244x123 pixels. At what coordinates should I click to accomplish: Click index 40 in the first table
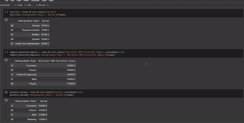coord(12,26)
